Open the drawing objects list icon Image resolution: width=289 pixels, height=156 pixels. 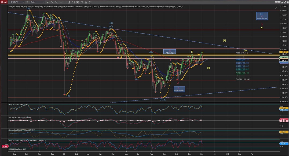(86, 2)
